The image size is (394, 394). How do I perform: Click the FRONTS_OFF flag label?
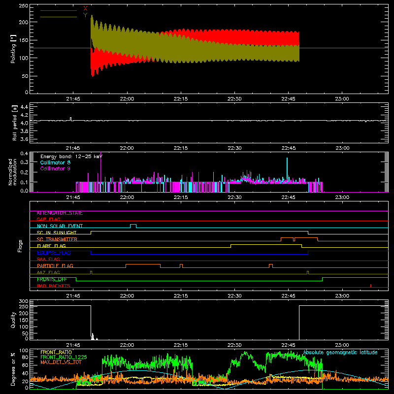[52, 279]
